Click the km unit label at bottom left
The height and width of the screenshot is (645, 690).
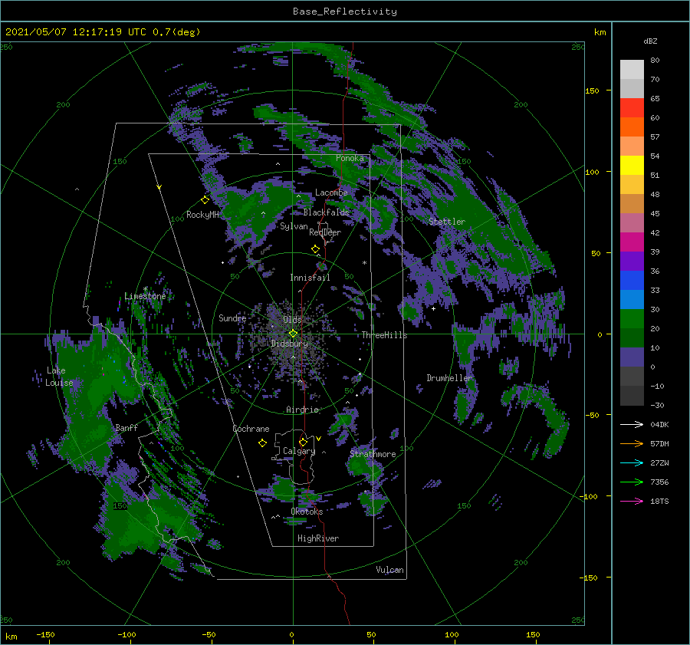click(11, 637)
